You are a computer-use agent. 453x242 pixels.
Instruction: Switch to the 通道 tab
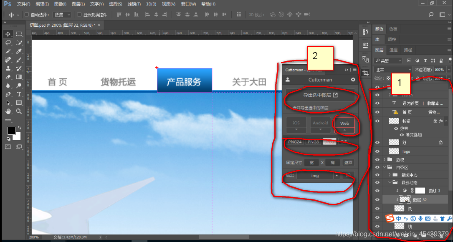(393, 50)
